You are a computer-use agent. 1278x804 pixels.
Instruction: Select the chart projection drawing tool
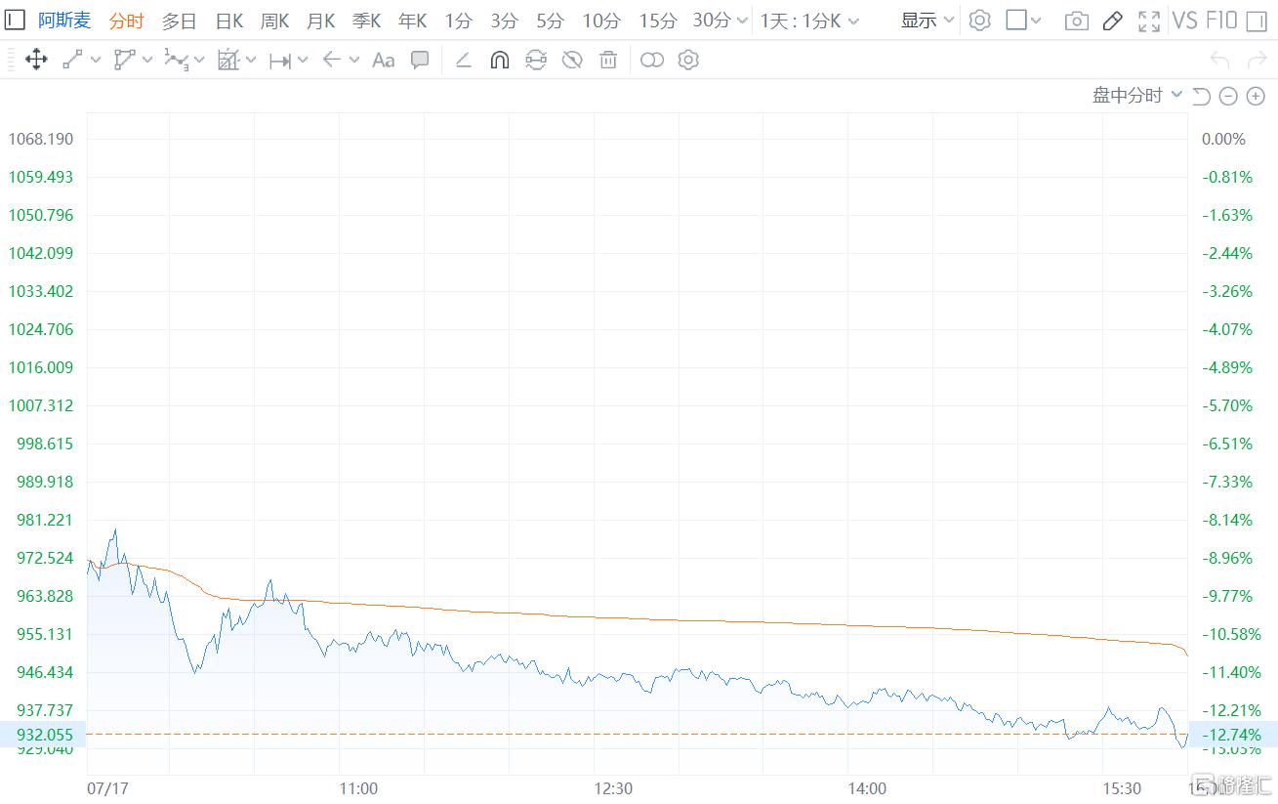tap(227, 61)
